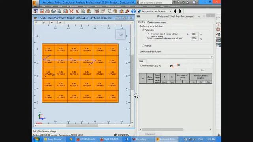Click the top icon on right sidebar

tap(218, 18)
